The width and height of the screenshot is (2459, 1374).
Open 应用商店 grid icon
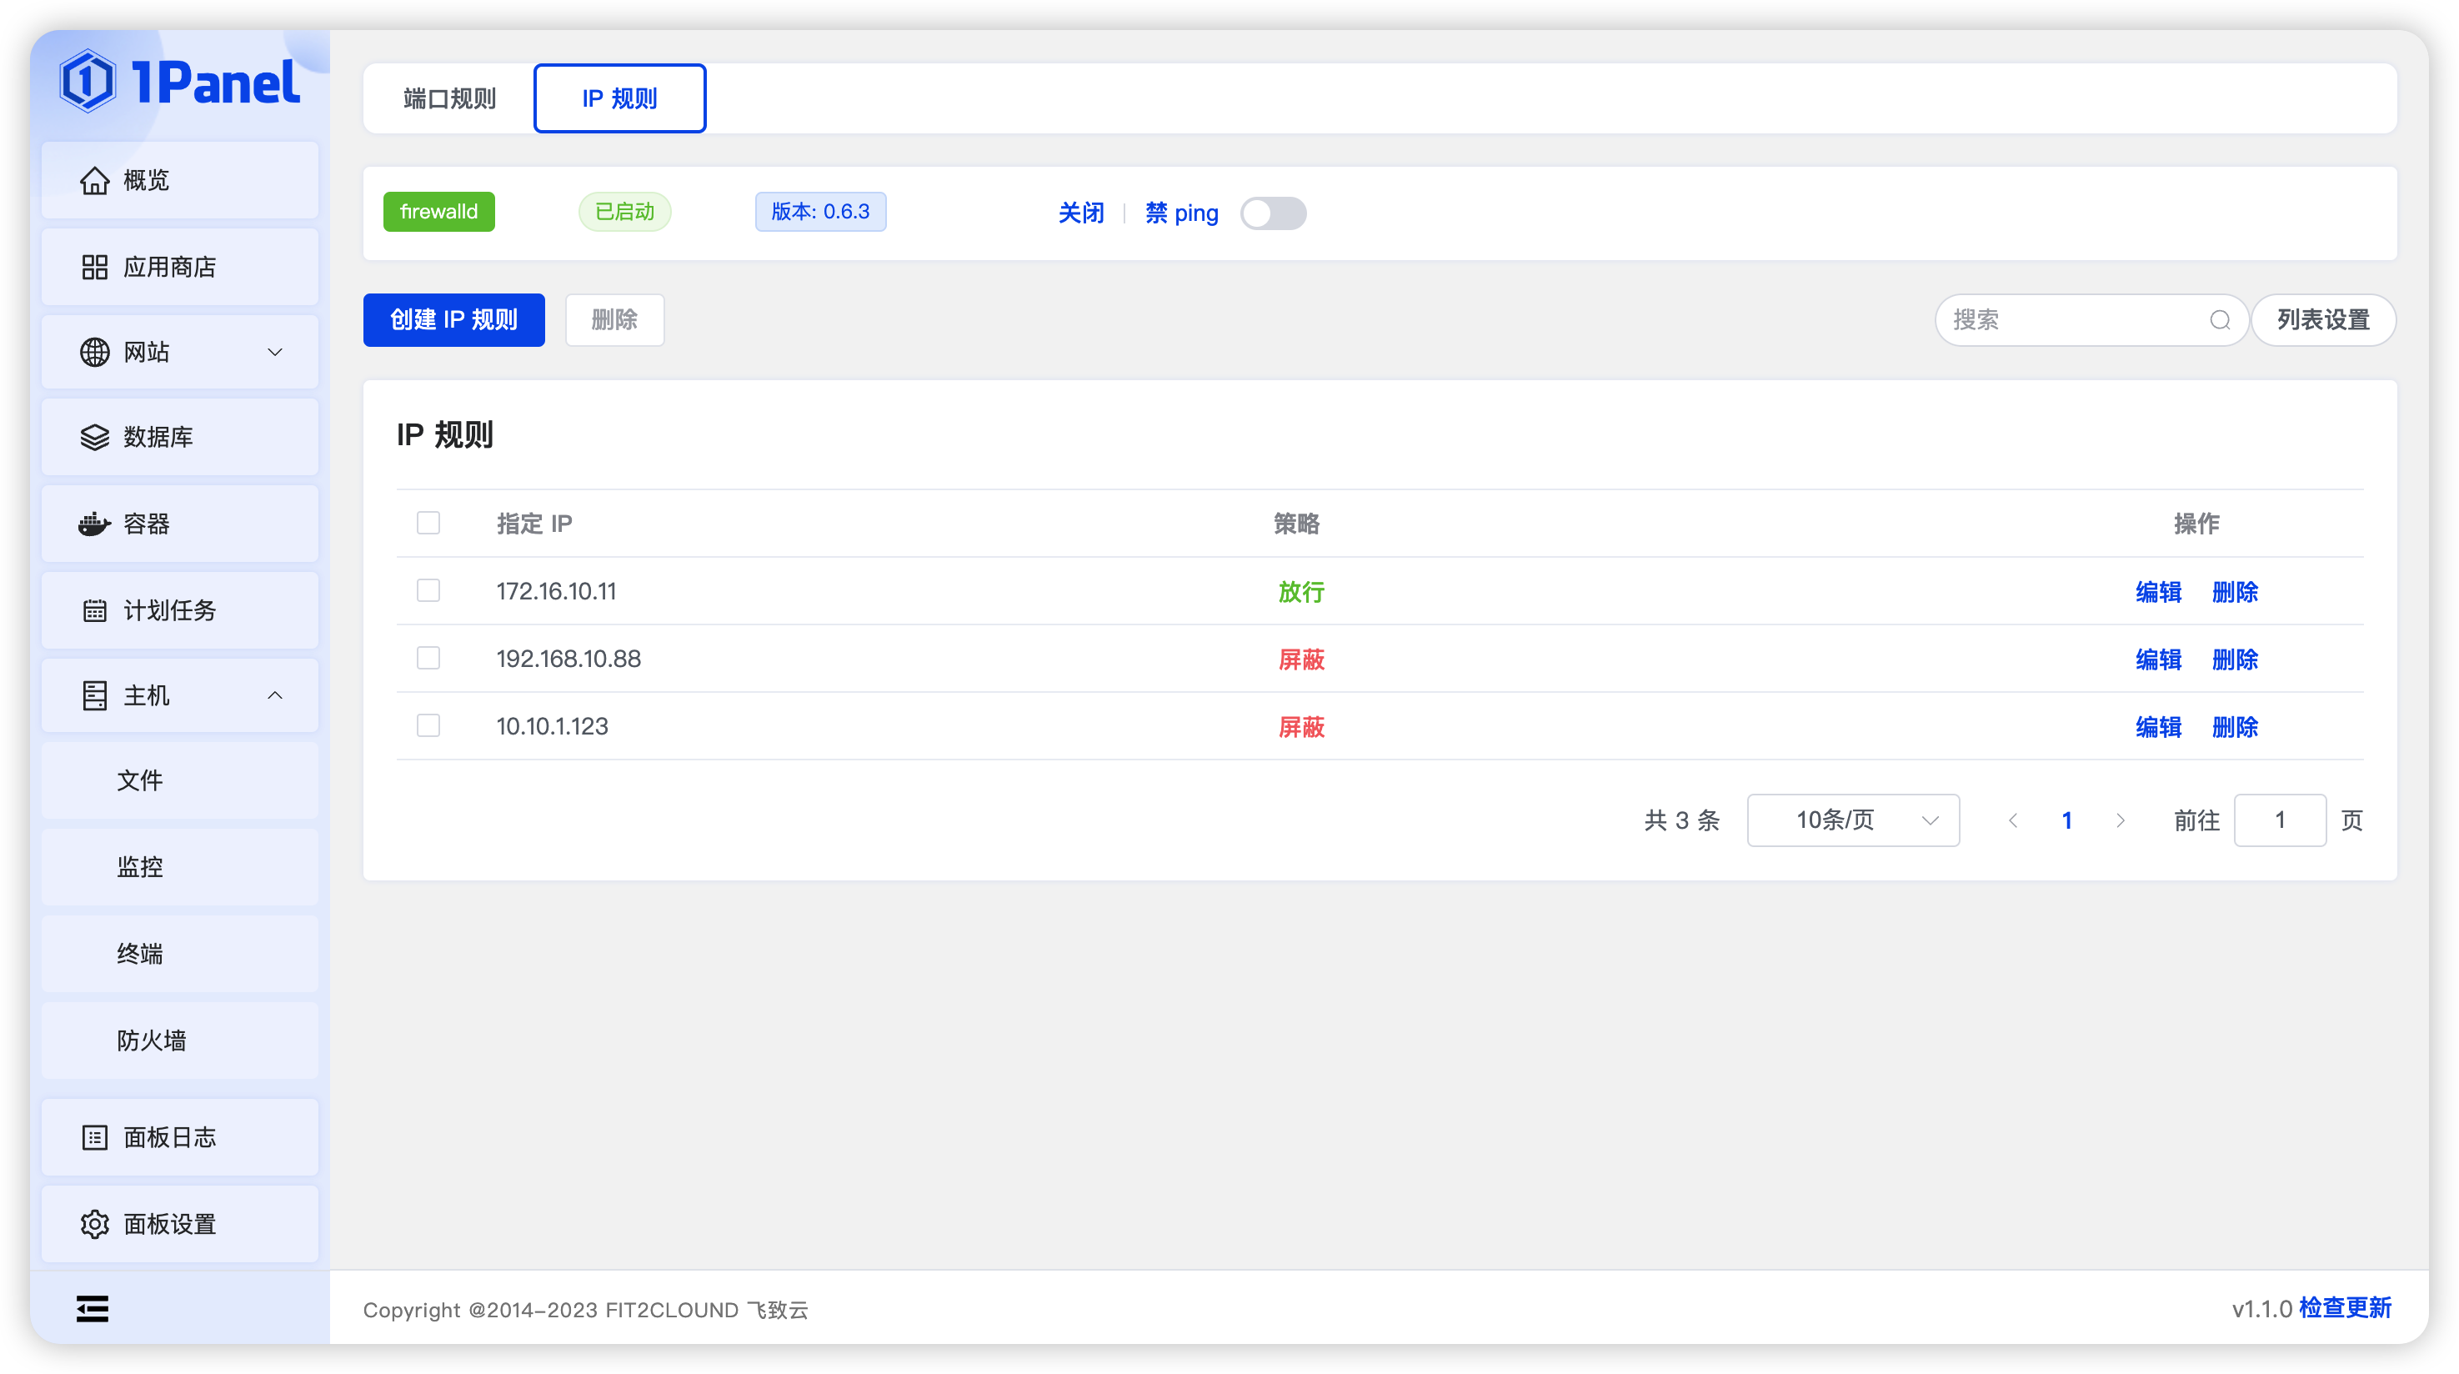coord(94,268)
